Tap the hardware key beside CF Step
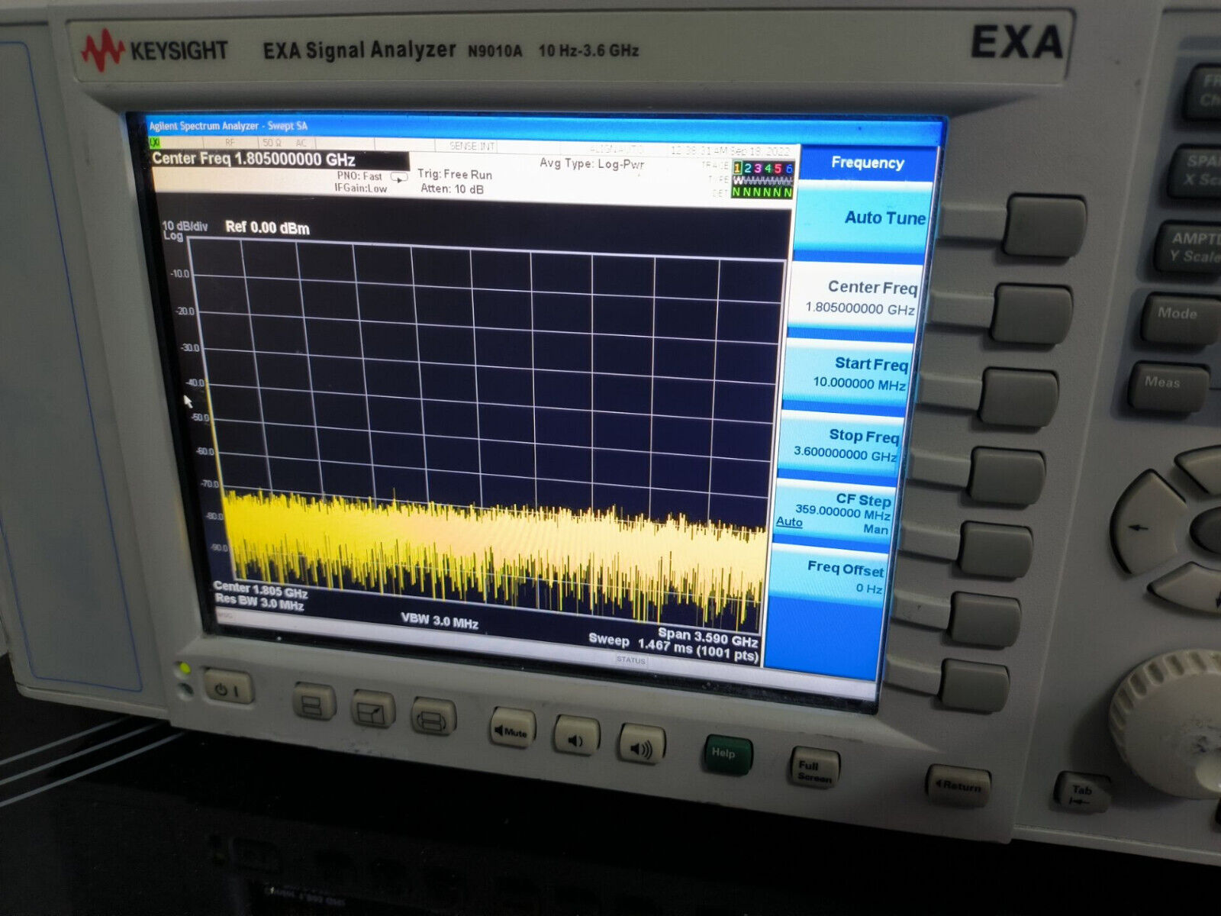The width and height of the screenshot is (1221, 916). 995,550
